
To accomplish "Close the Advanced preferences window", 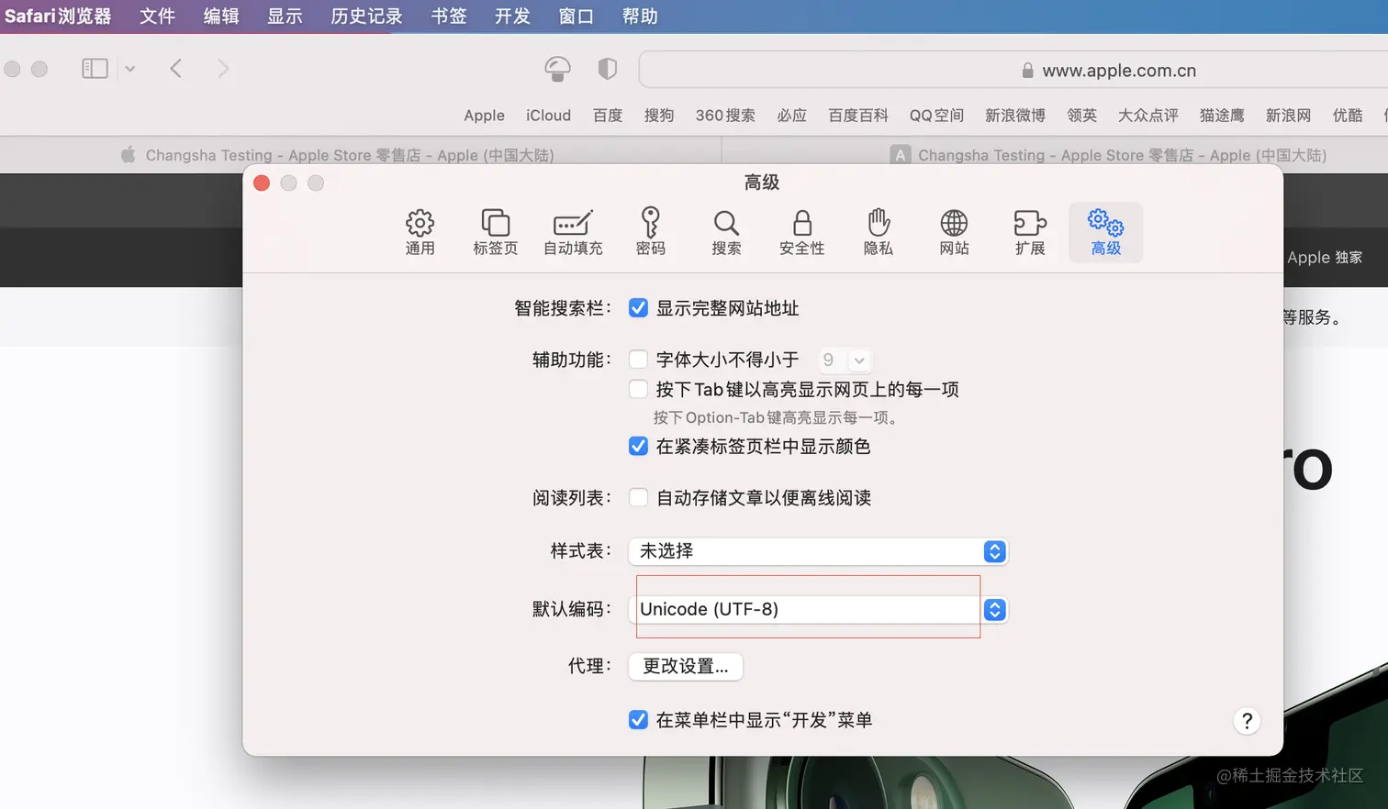I will [x=262, y=183].
